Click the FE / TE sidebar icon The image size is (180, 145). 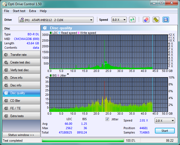6,108
